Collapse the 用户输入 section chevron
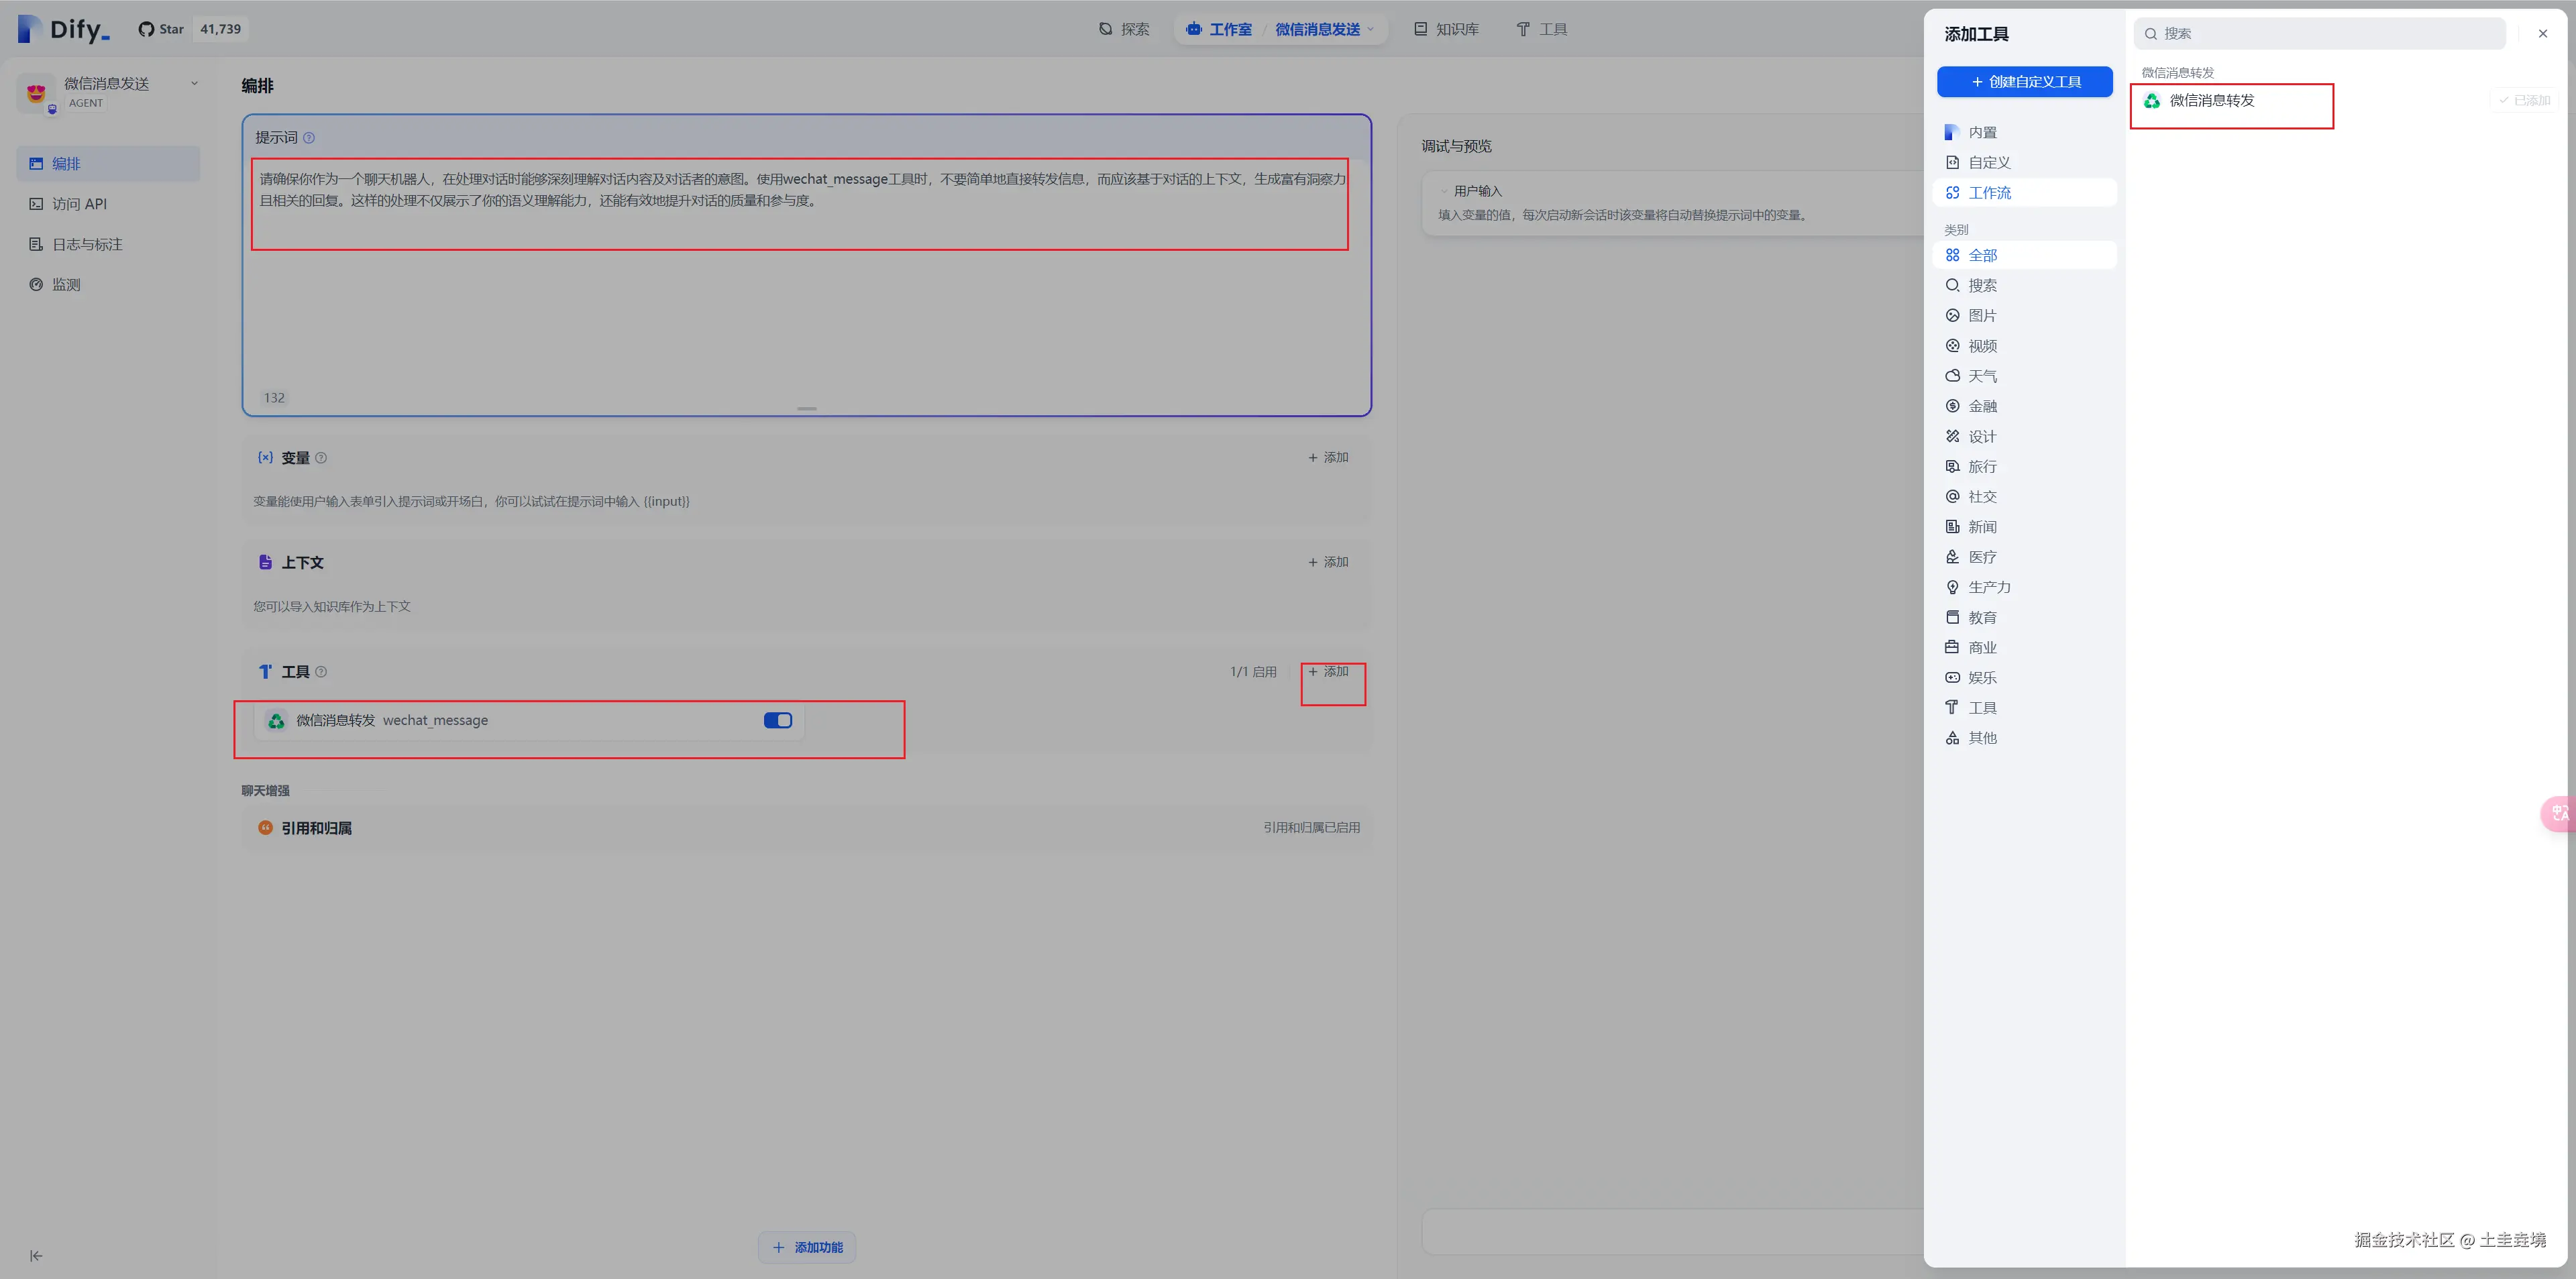This screenshot has width=2576, height=1279. click(x=1444, y=191)
